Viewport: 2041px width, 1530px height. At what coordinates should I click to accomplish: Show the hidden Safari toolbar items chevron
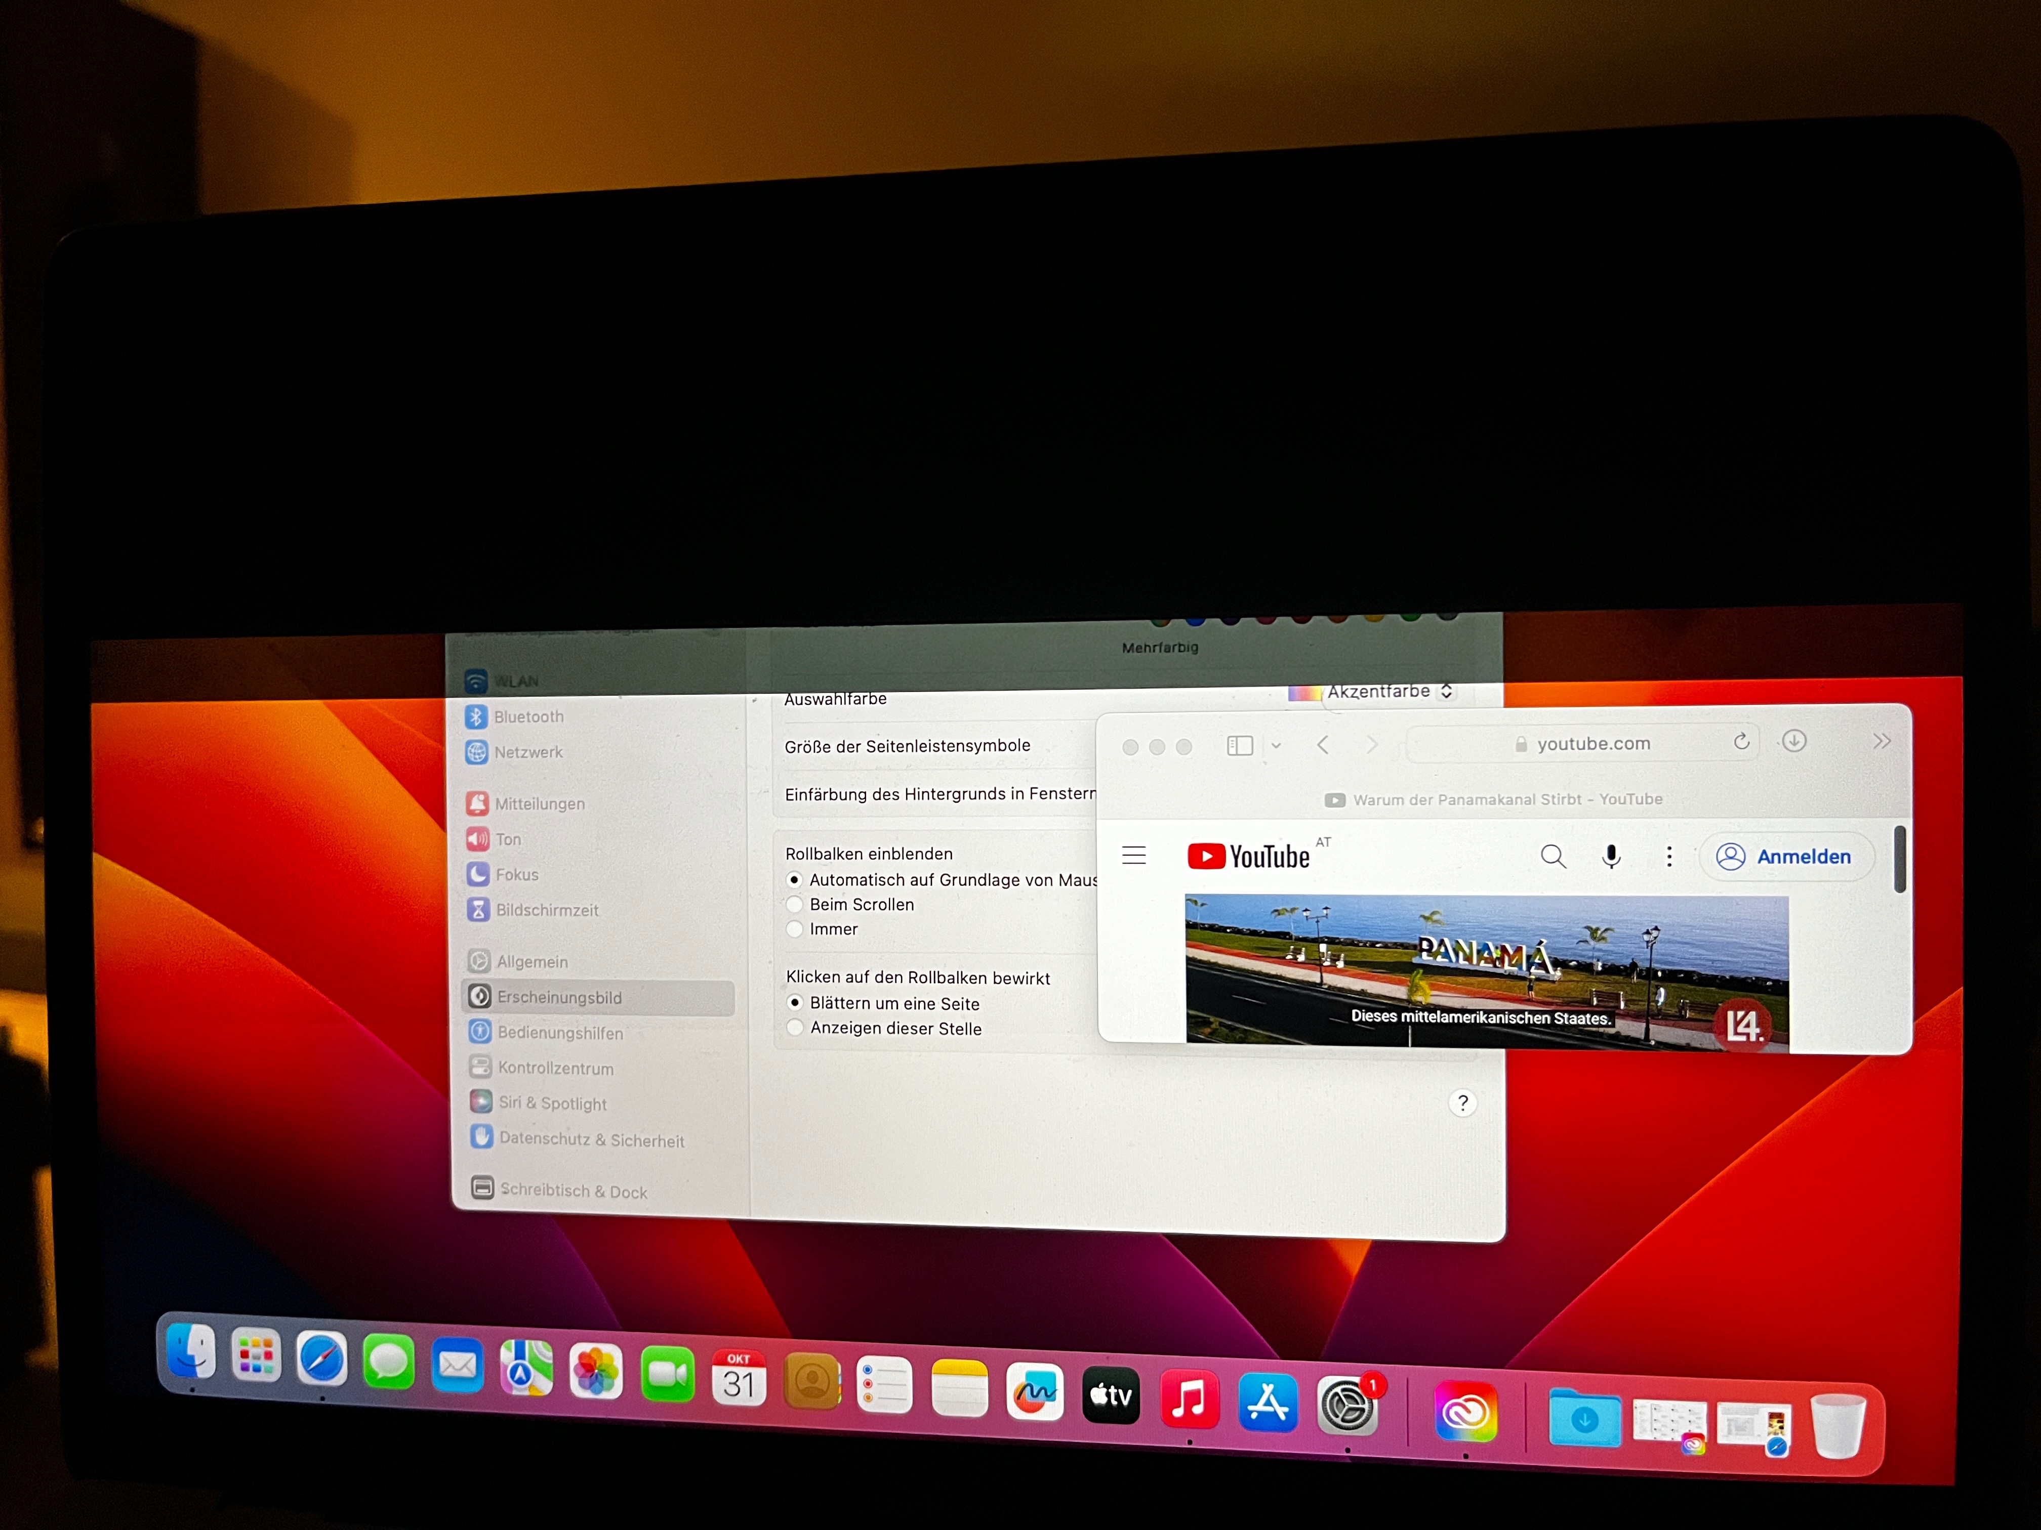1882,741
